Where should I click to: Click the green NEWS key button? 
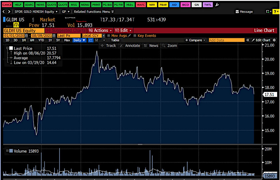pyautogui.click(x=40, y=5)
